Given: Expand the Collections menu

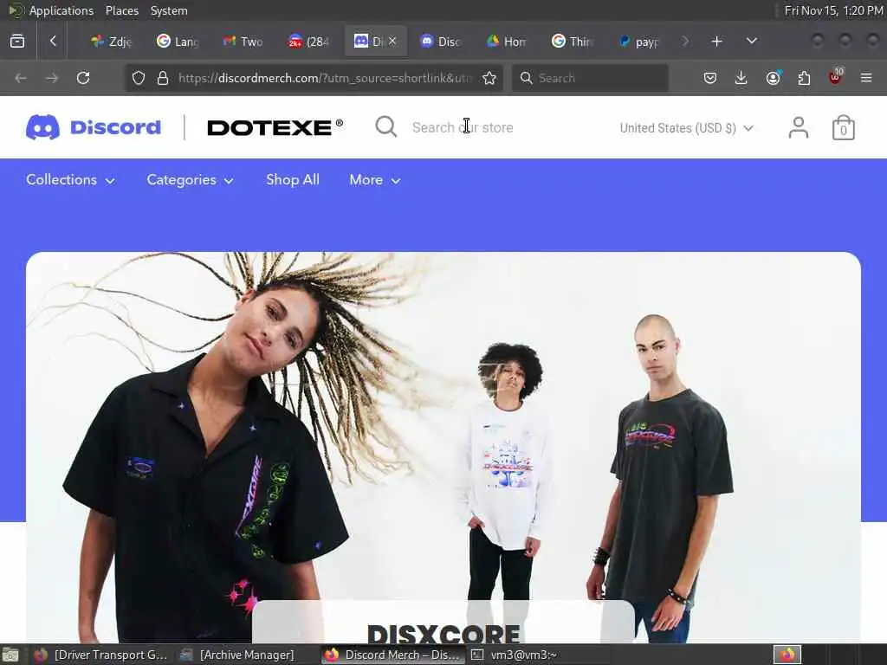Looking at the screenshot, I should pos(71,180).
